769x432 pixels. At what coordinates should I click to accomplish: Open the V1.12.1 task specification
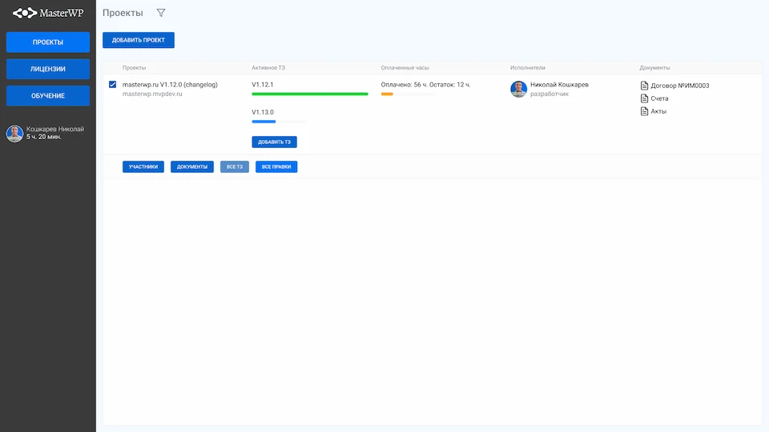[263, 85]
